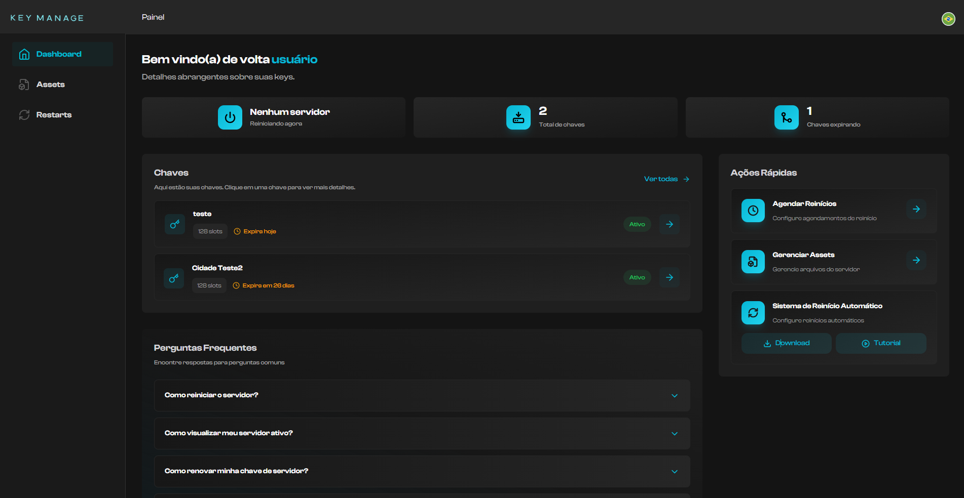Click 'Gerencie arquivos do servidor' description
Viewport: 964px width, 498px height.
point(816,270)
